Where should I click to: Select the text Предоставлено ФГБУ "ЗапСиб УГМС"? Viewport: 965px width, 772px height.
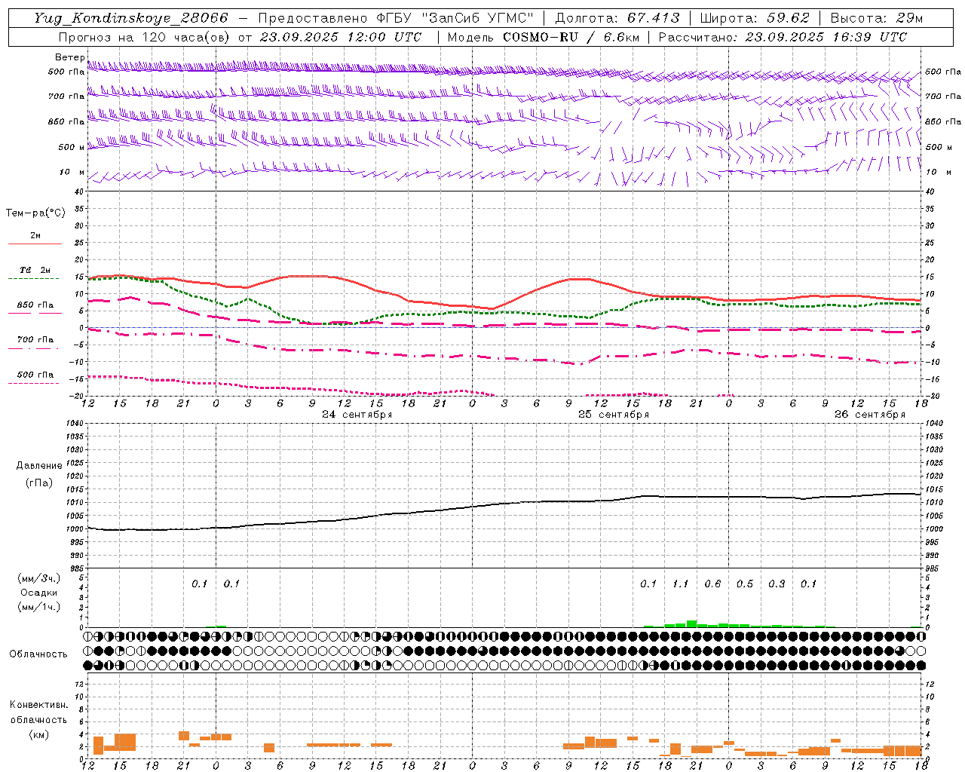coord(396,18)
